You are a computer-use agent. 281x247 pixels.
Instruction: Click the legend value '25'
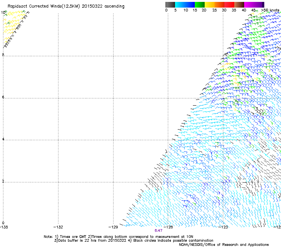click(215, 10)
